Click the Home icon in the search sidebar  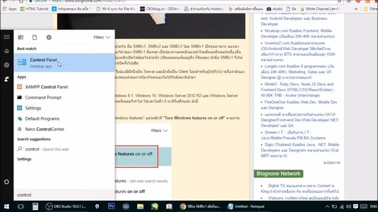[x=6, y=51]
